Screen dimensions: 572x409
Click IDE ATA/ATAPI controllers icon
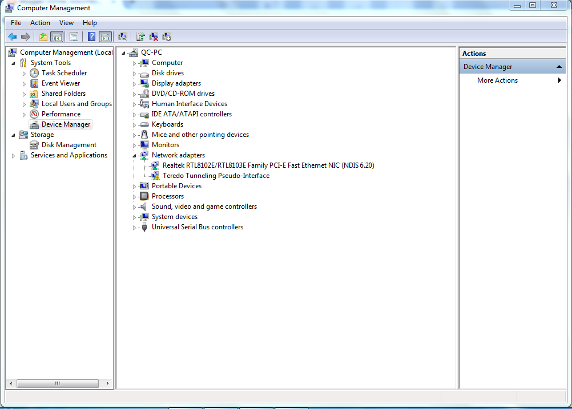tap(144, 114)
